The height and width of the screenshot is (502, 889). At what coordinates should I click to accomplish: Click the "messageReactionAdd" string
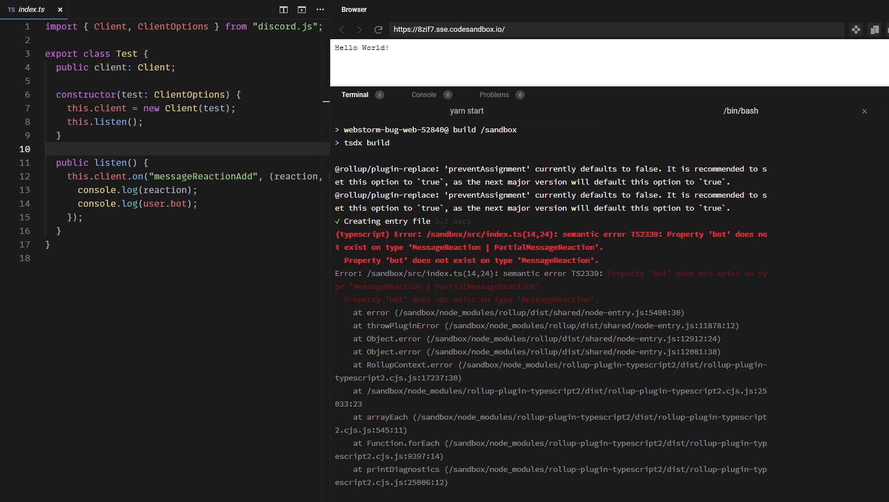[x=203, y=177]
